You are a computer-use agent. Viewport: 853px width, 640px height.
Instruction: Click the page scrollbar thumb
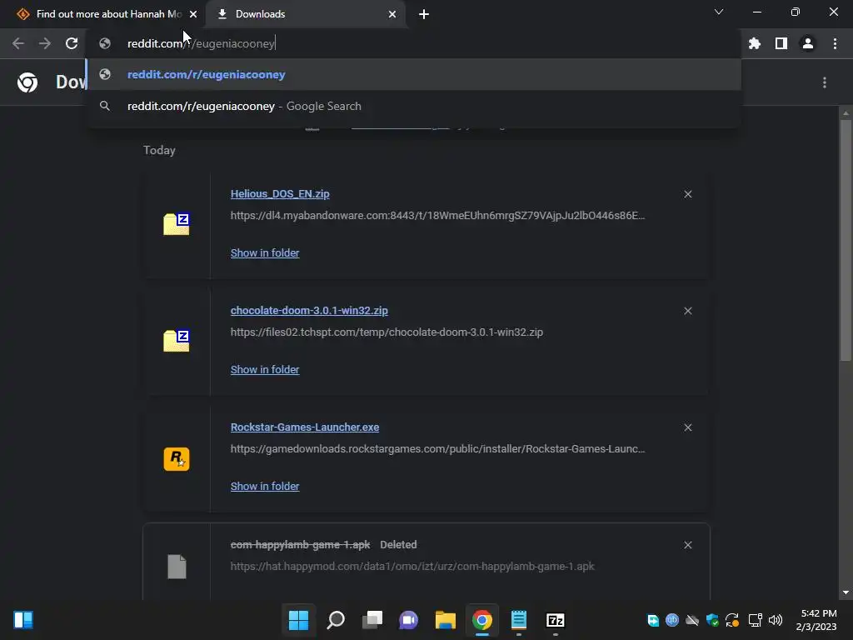point(846,239)
